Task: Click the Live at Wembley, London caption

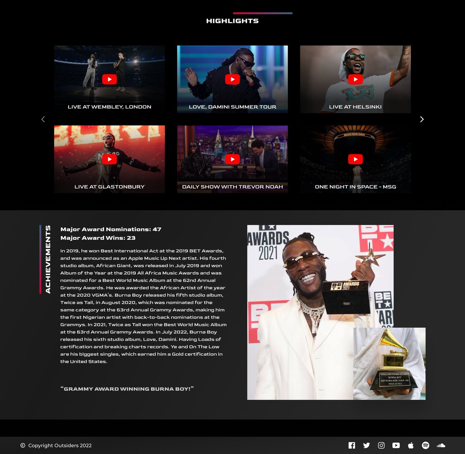Action: click(x=109, y=107)
